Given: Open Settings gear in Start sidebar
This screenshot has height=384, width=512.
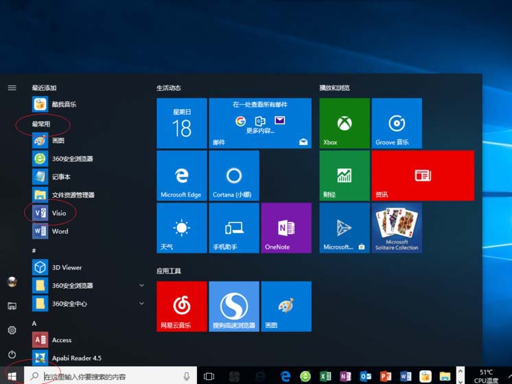Looking at the screenshot, I should click(12, 330).
